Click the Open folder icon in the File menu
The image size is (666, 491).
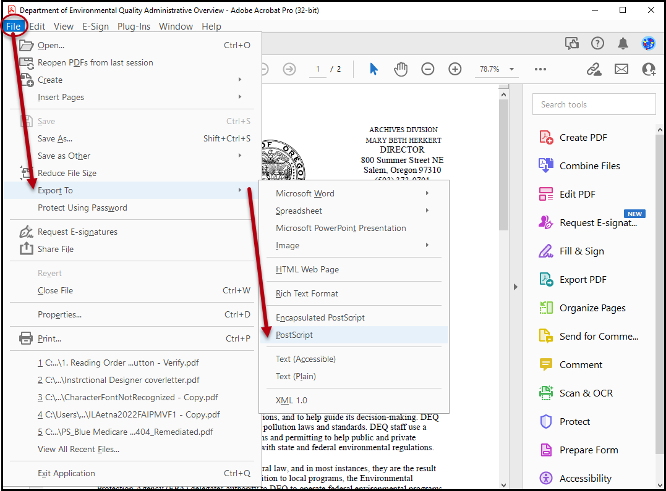point(27,45)
